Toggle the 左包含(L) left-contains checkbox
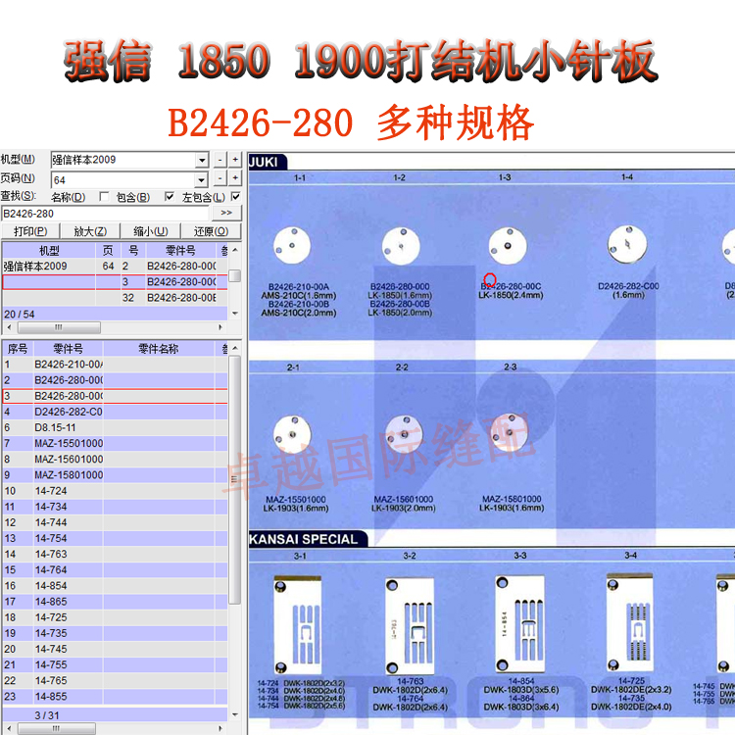735x735 pixels. point(236,196)
